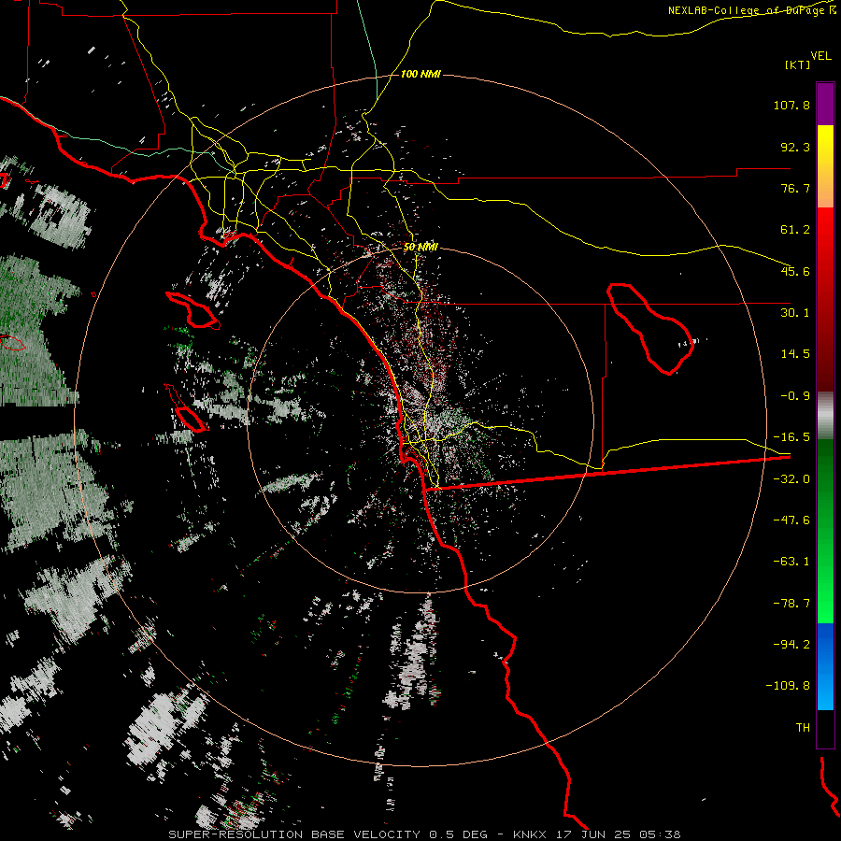The height and width of the screenshot is (841, 841).
Task: Select the -16.5 legend value
Action: tap(791, 437)
